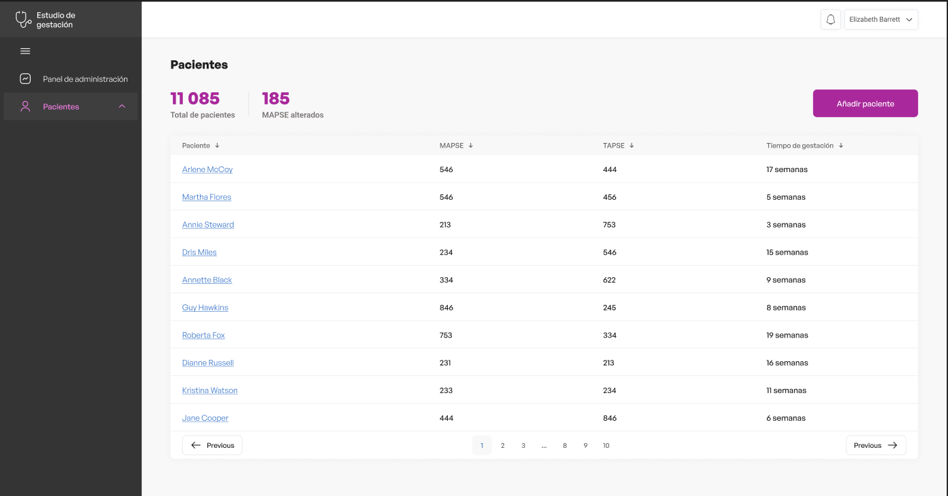The height and width of the screenshot is (496, 948).
Task: Click the Pacientes page heading
Action: [x=199, y=65]
